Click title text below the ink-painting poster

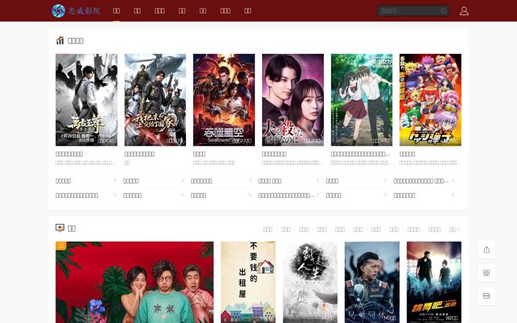click(x=69, y=154)
